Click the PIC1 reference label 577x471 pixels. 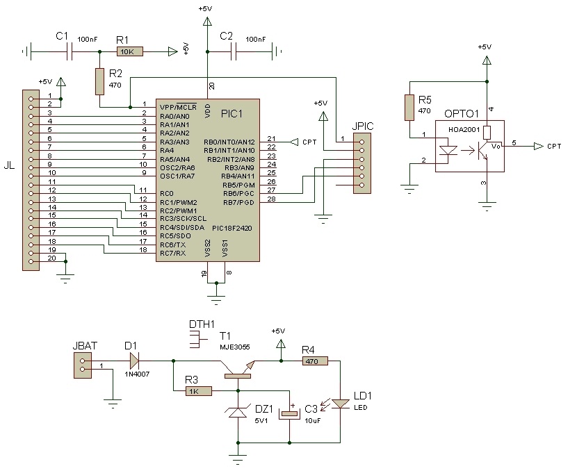pyautogui.click(x=231, y=114)
